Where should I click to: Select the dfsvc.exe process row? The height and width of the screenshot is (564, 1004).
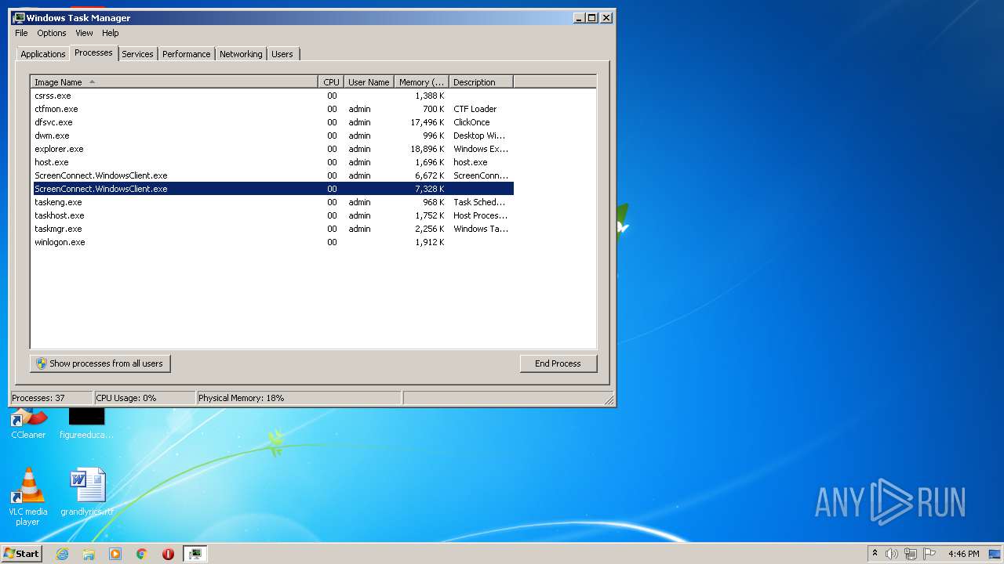[x=272, y=122]
